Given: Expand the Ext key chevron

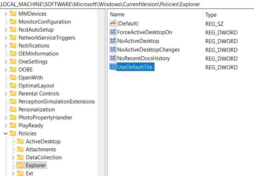Looking at the screenshot, I should [x=13, y=173].
